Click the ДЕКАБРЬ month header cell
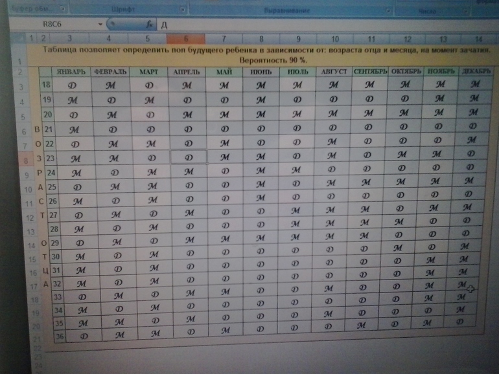The height and width of the screenshot is (374, 499). 476,71
